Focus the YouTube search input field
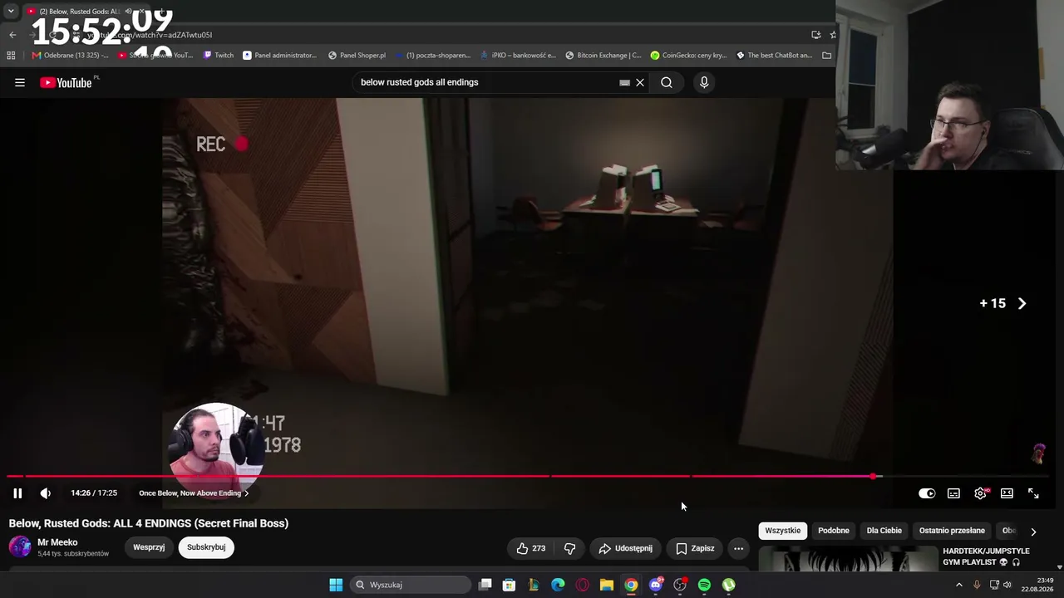Image resolution: width=1064 pixels, height=598 pixels. (486, 82)
